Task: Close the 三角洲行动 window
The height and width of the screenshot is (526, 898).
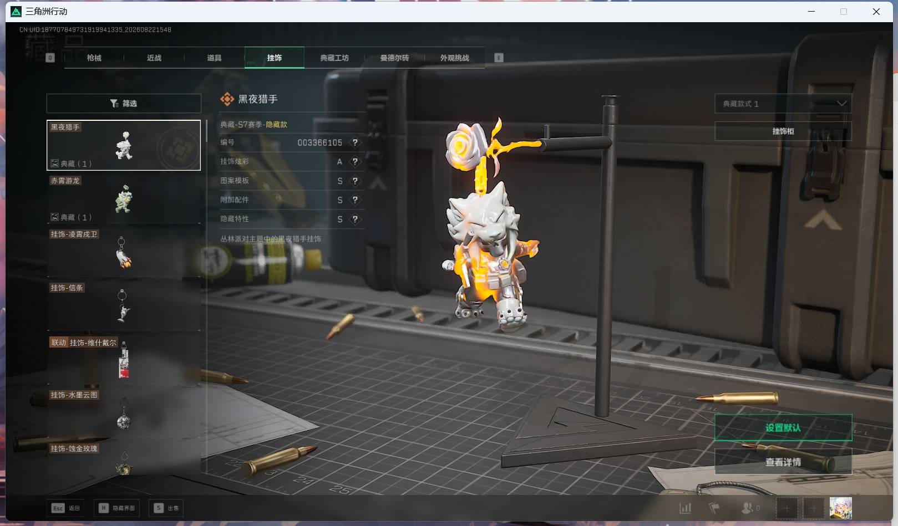Action: [x=876, y=11]
